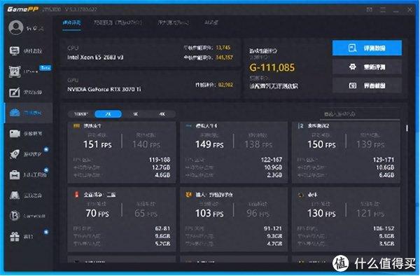Select the 4K resolution option
This screenshot has width=420, height=276.
162,114
